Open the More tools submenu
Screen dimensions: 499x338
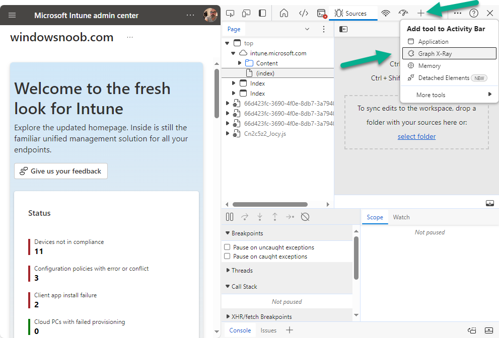pos(449,95)
